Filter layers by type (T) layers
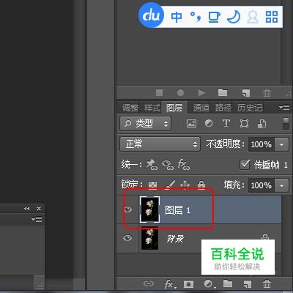The width and height of the screenshot is (293, 293). click(x=226, y=124)
